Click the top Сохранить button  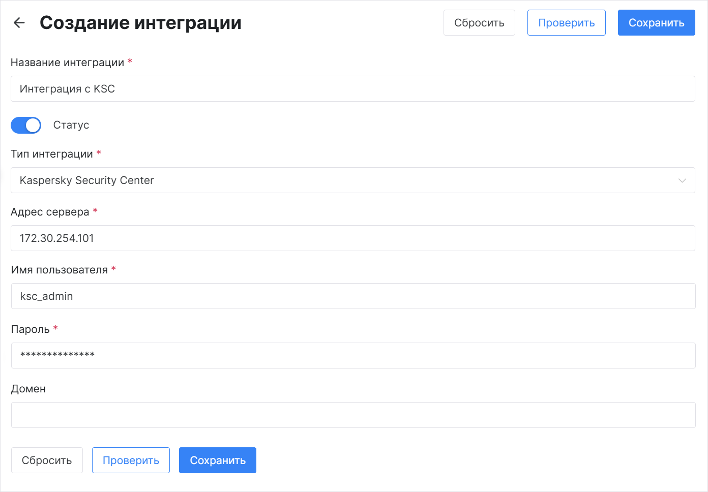pos(656,23)
